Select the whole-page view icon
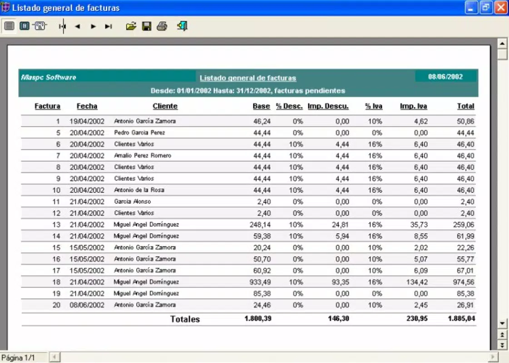 [x=25, y=26]
